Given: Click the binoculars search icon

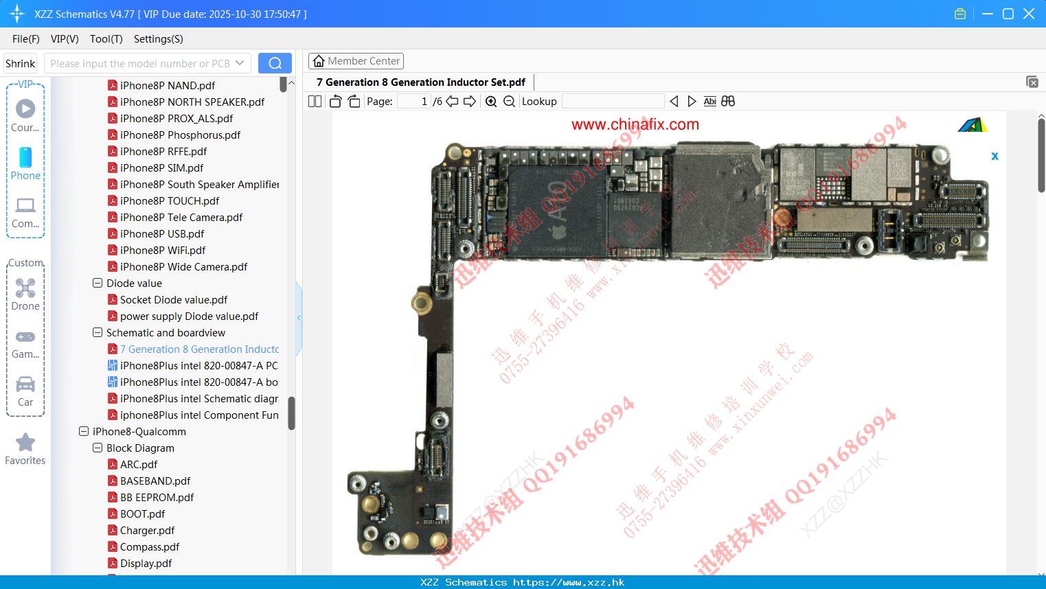Looking at the screenshot, I should pos(728,101).
